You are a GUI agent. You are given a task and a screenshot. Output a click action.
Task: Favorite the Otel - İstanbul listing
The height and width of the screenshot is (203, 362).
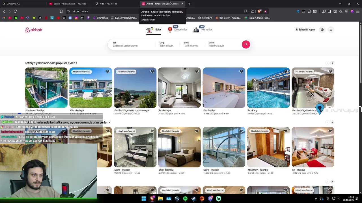tap(197, 131)
